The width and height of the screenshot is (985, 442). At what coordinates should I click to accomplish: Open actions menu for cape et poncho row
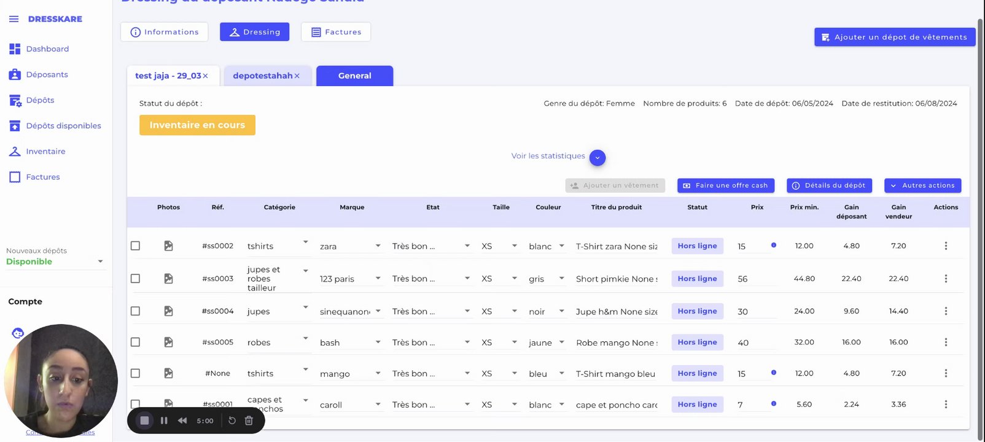pyautogui.click(x=946, y=404)
